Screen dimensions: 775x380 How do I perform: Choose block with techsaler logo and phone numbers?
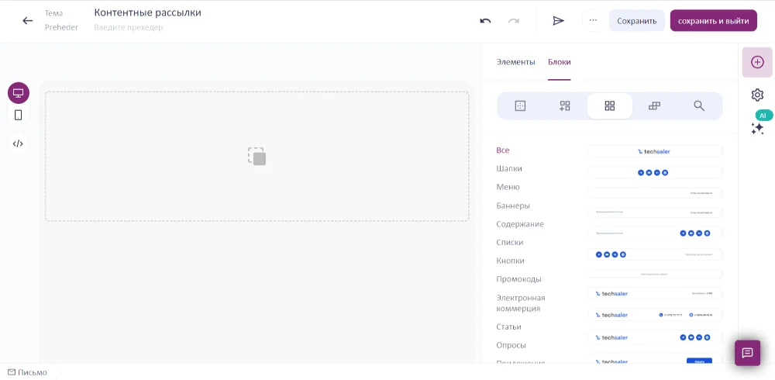pyautogui.click(x=655, y=315)
